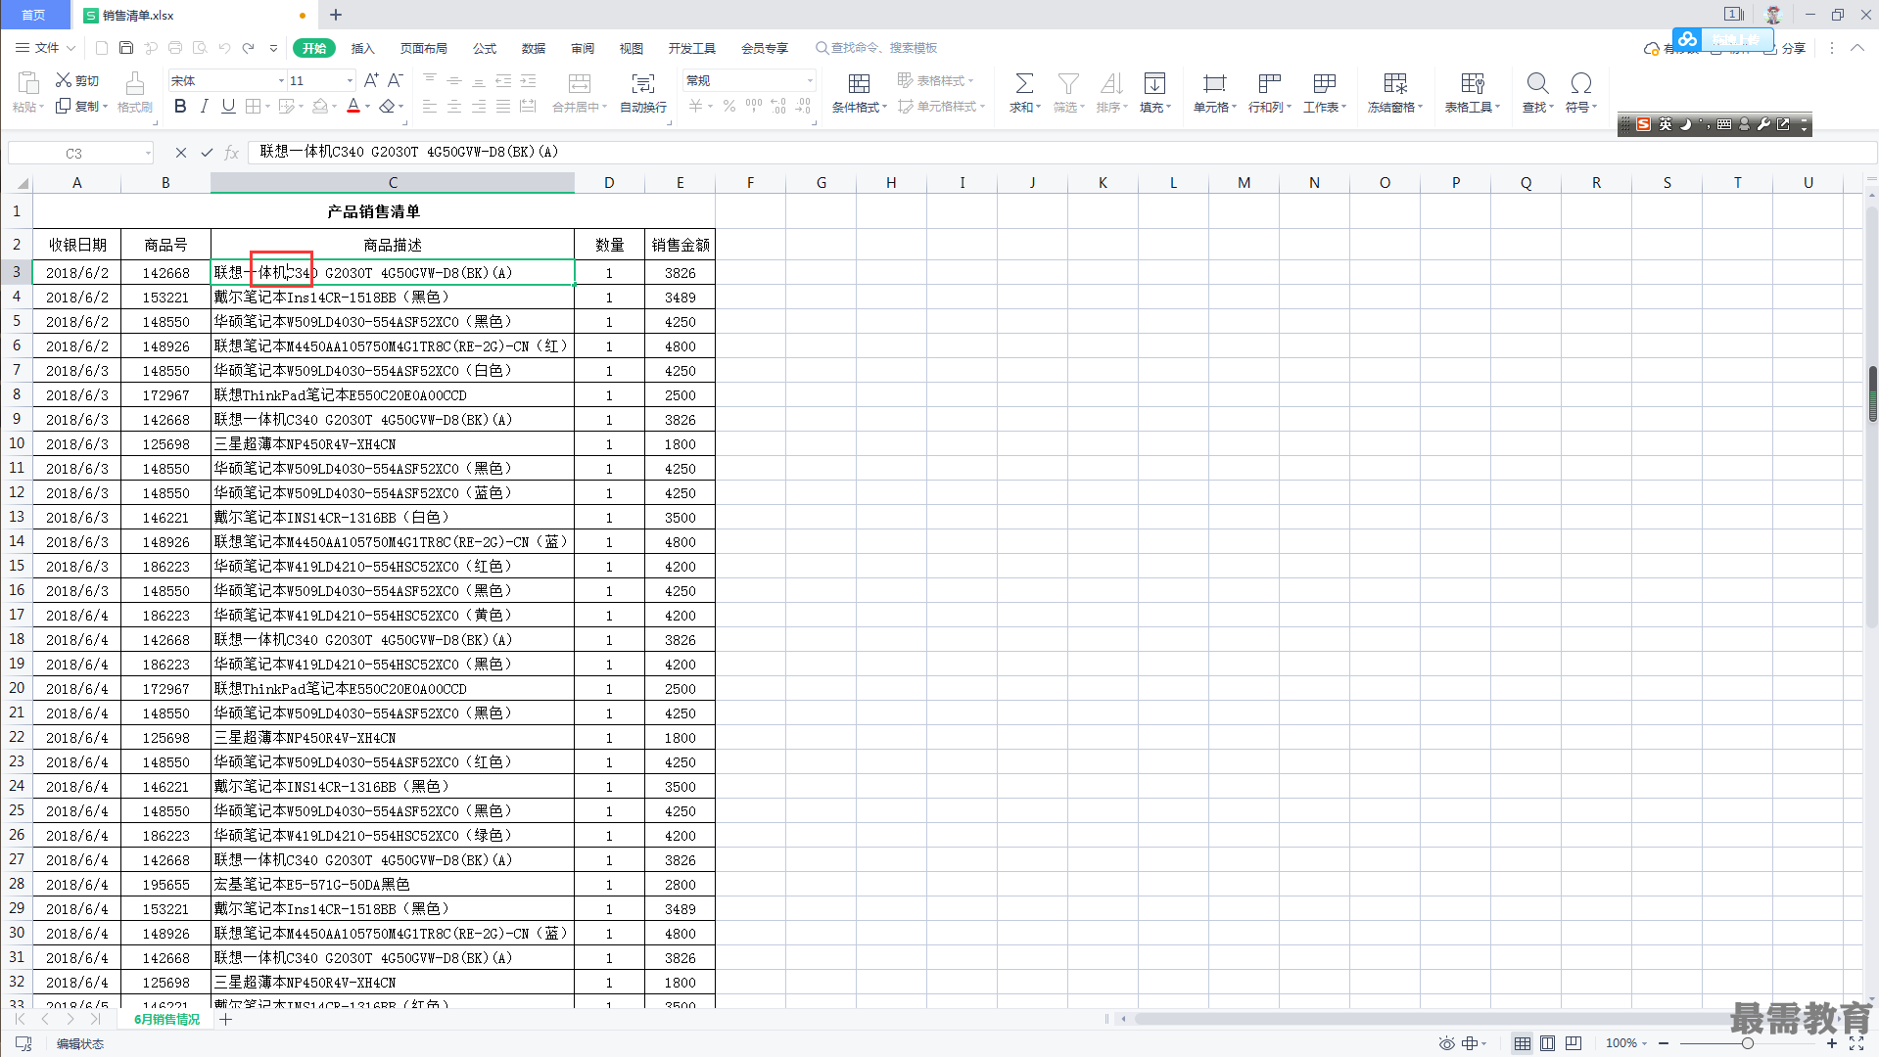Screen dimensions: 1879x1057
Task: Expand the Name Box dropdown arrow
Action: pyautogui.click(x=148, y=153)
